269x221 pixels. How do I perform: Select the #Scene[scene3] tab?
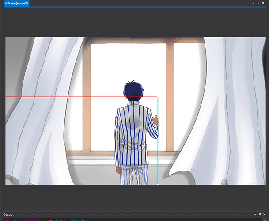pos(16,3)
